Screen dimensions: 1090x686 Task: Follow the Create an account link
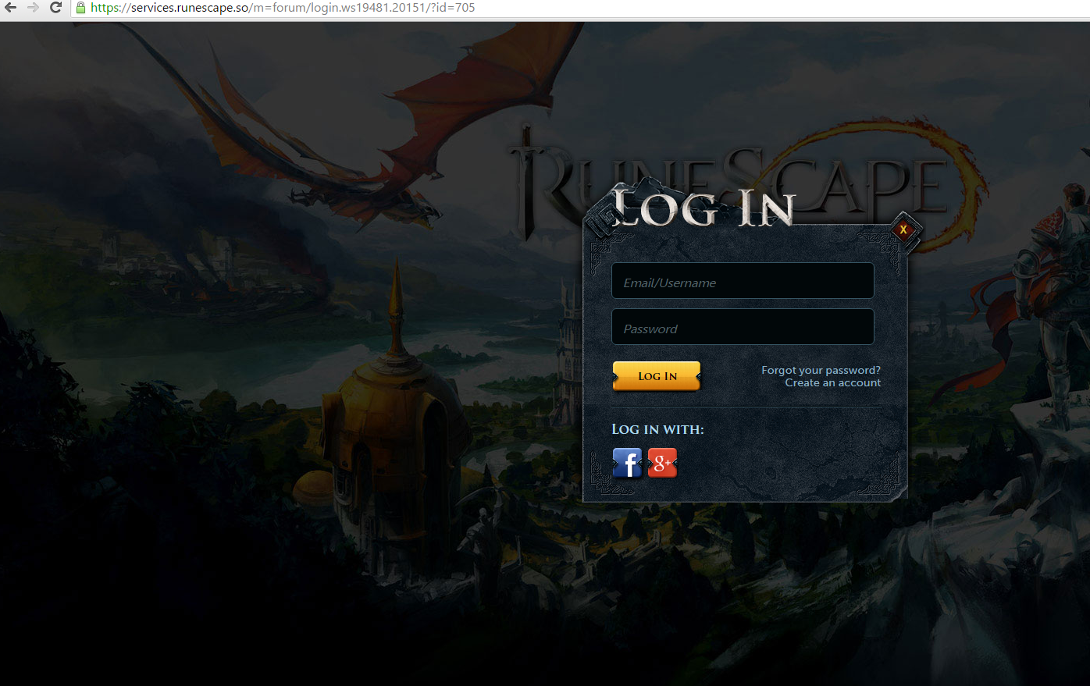833,382
